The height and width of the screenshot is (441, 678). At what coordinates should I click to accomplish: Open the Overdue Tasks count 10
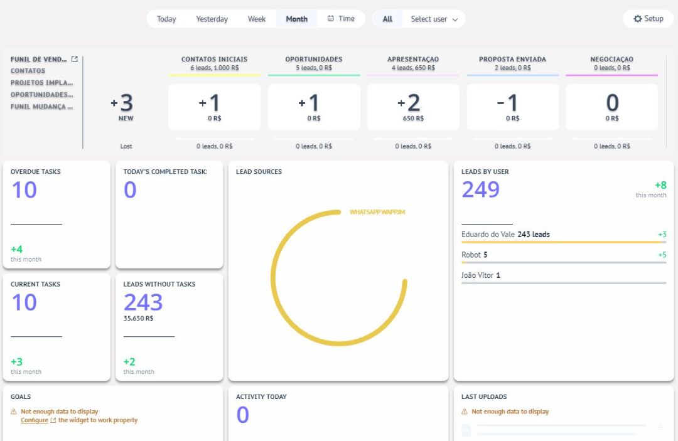point(24,189)
